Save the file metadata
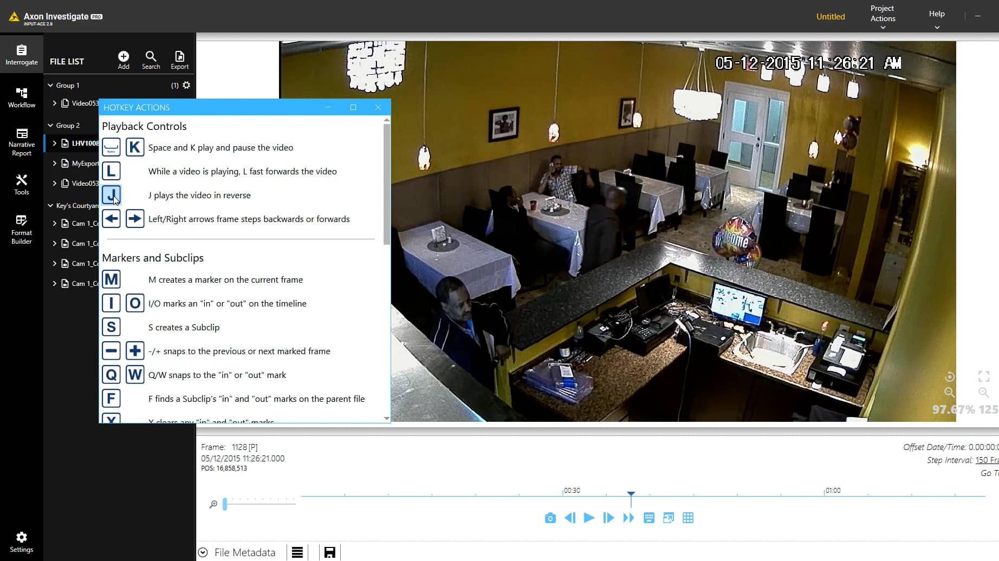Screen dimensions: 999x561 [329, 552]
